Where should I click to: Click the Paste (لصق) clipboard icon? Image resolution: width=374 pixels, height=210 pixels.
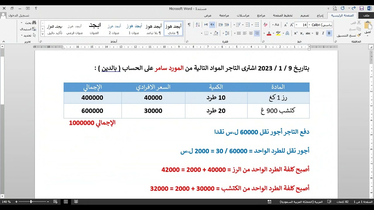[x=368, y=25]
